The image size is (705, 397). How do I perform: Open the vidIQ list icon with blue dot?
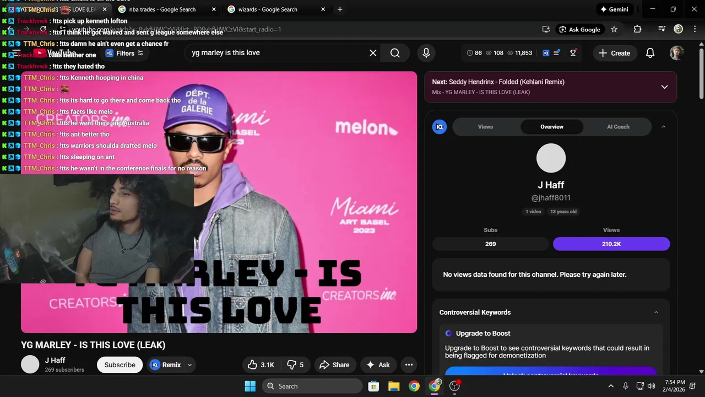pos(557,53)
